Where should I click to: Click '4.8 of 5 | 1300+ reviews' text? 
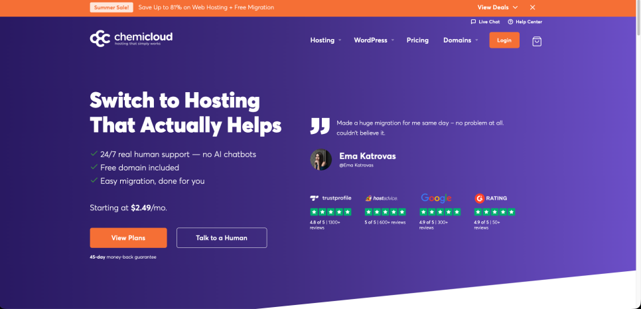click(x=325, y=225)
